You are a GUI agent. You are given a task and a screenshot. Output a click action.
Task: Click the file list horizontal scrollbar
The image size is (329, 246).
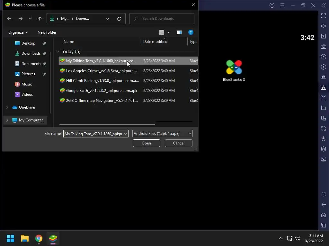coord(107,124)
